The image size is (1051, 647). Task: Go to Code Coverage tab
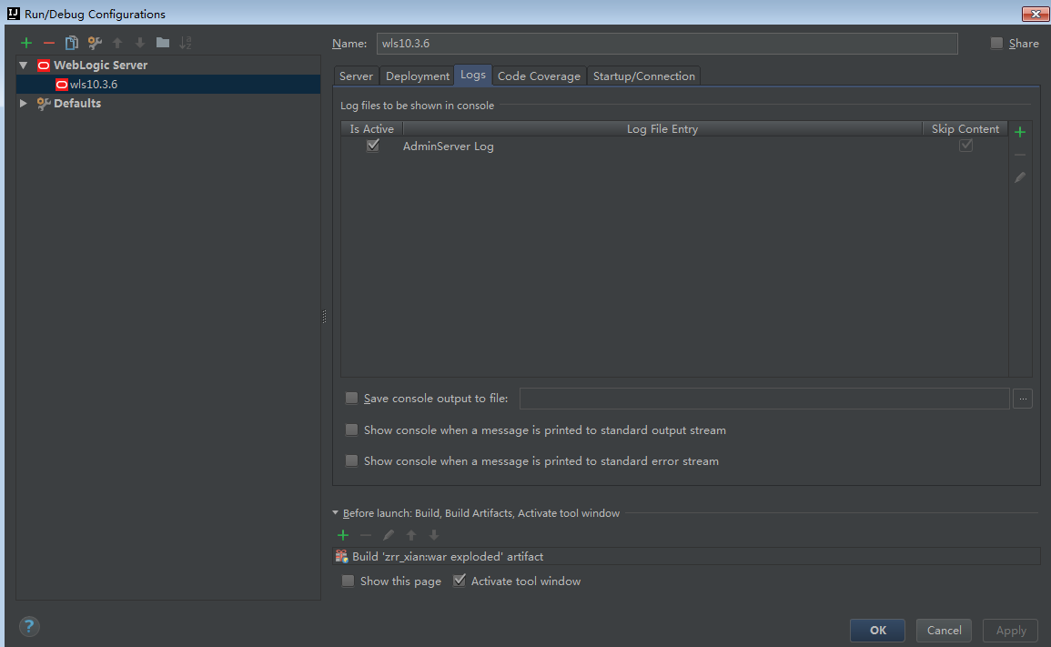539,76
